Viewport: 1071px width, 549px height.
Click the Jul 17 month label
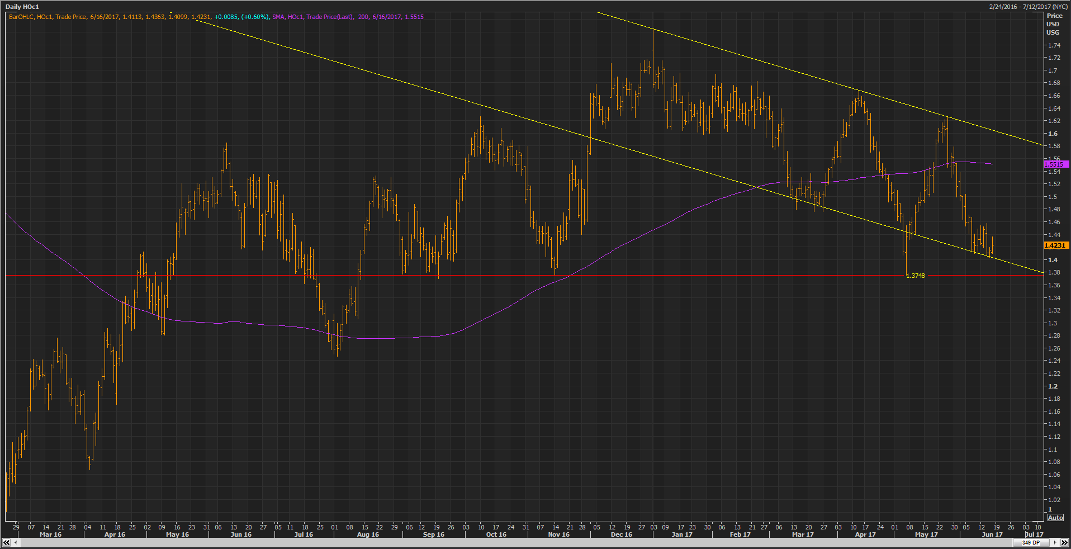pos(1034,534)
